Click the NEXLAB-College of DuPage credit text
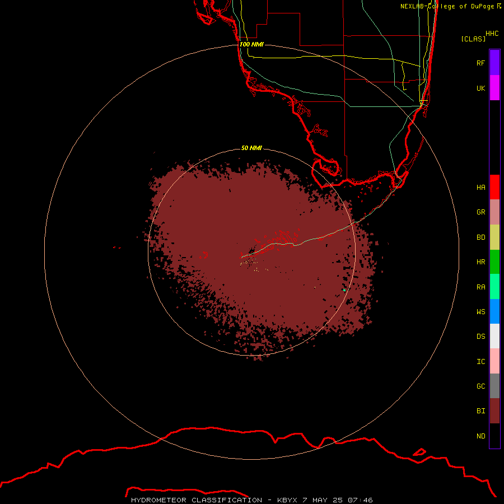 [451, 6]
